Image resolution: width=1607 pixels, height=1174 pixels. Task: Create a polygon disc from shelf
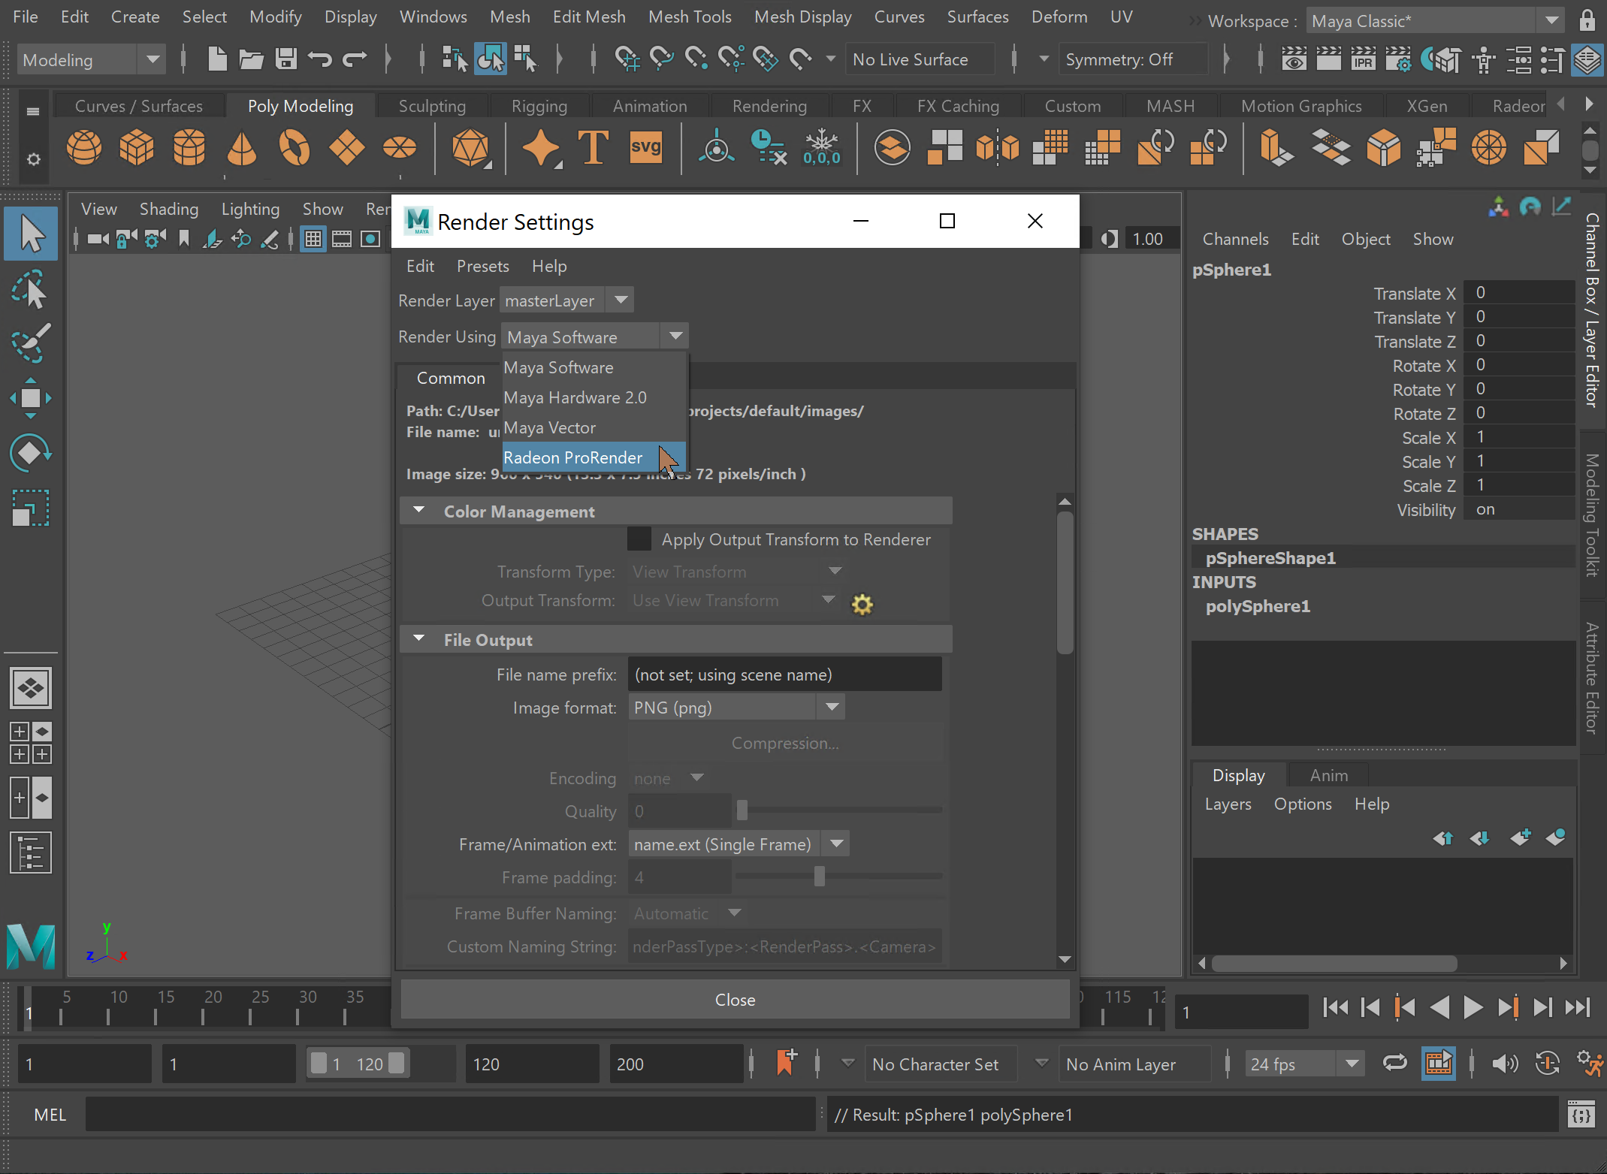400,147
